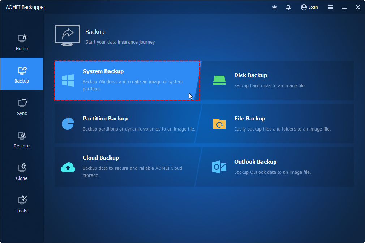Click 'Backup partitions or dynamic volumes' description

(139, 129)
